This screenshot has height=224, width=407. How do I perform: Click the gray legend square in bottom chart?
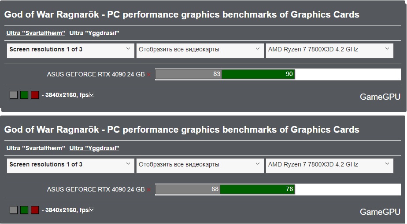[x=14, y=210]
